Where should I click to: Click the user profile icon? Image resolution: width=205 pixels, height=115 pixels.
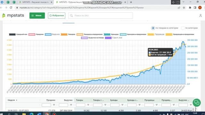(201, 16)
